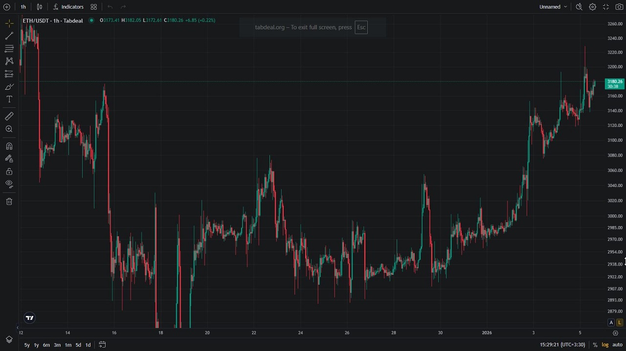Viewport: 626px width, 351px height.
Task: Open the timezone menu showing UTC+3:30
Action: pyautogui.click(x=562, y=345)
